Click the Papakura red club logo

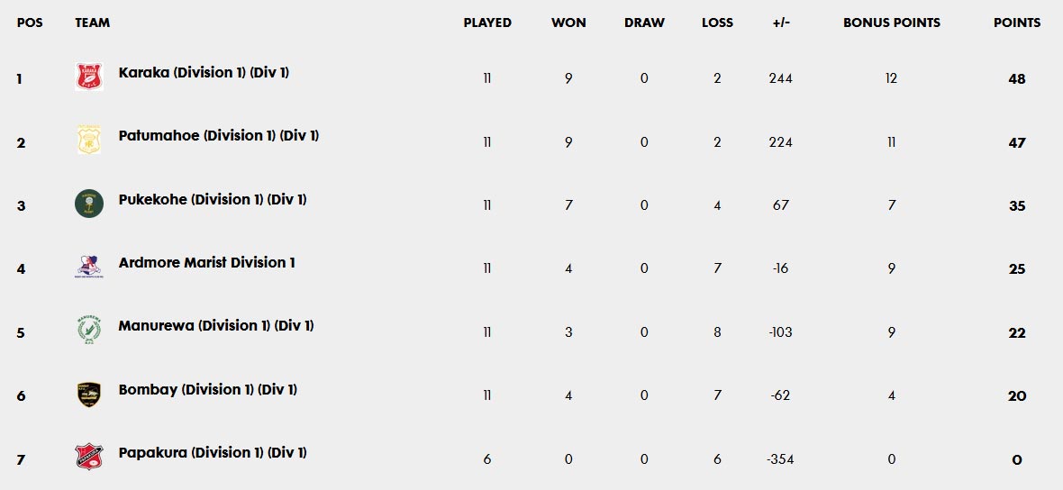(88, 457)
